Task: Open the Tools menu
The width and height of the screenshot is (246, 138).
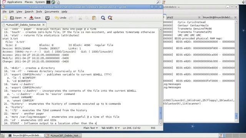Action: (x=39, y=11)
